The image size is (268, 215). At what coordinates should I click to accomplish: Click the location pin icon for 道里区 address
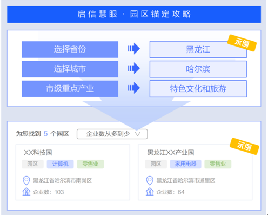click(150, 180)
